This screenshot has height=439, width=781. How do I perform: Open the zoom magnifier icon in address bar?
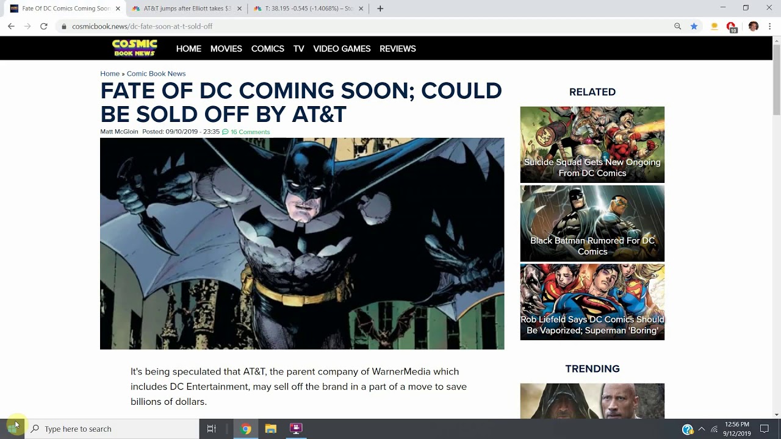click(x=677, y=26)
